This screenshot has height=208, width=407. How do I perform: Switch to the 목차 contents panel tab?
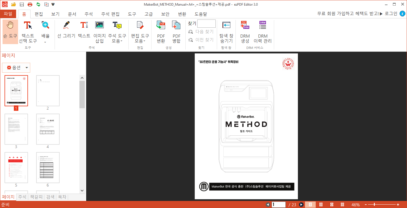pos(62,197)
